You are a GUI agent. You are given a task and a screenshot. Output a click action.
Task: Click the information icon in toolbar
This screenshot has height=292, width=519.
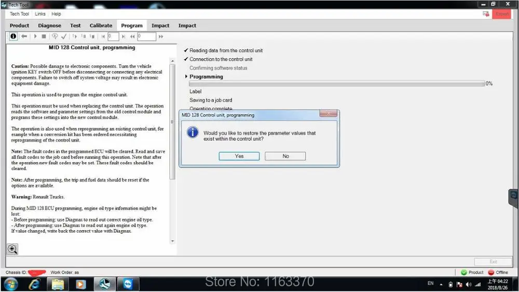tap(13, 36)
